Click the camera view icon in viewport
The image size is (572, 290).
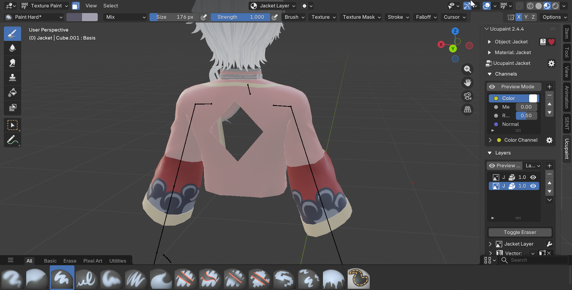(x=467, y=96)
